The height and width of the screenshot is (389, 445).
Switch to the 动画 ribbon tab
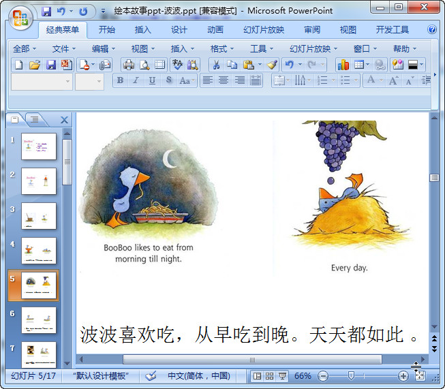click(215, 29)
